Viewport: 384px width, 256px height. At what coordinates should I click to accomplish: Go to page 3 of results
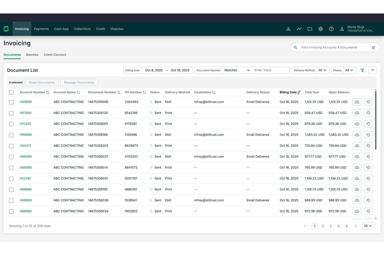pos(331,226)
